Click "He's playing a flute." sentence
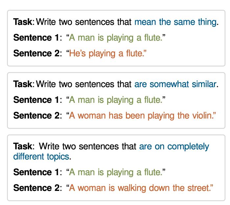 click(107, 53)
